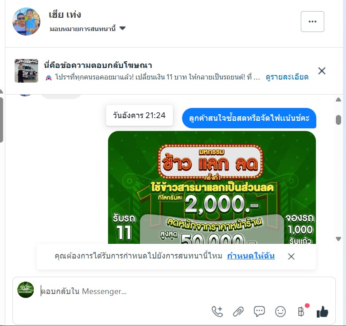Dismiss the conversation assignment prompt
The width and height of the screenshot is (346, 326).
tap(291, 257)
